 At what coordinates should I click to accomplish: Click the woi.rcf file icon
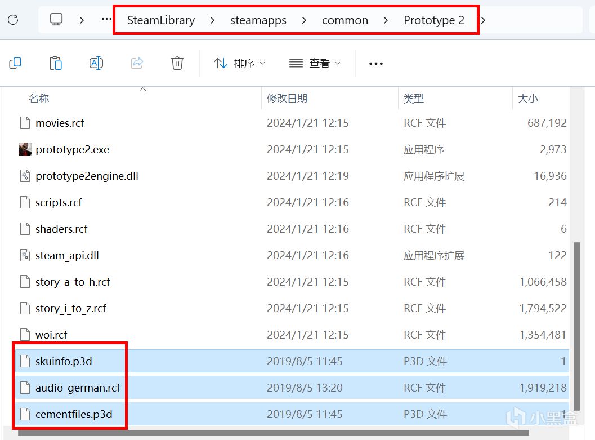[x=25, y=335]
